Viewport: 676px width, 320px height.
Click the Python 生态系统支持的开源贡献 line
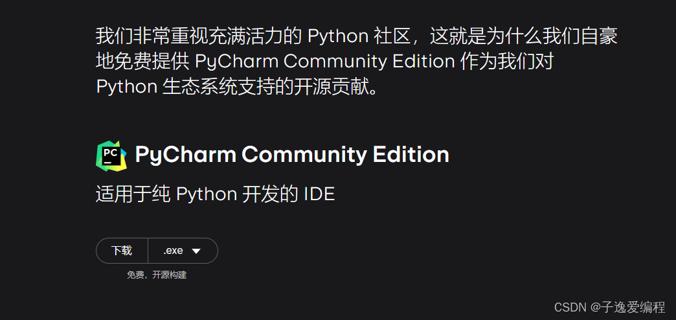(x=238, y=86)
